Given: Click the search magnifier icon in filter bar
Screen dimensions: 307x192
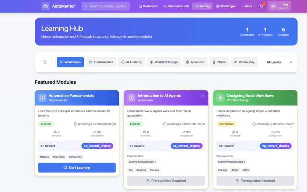Looking at the screenshot, I should pos(44,62).
